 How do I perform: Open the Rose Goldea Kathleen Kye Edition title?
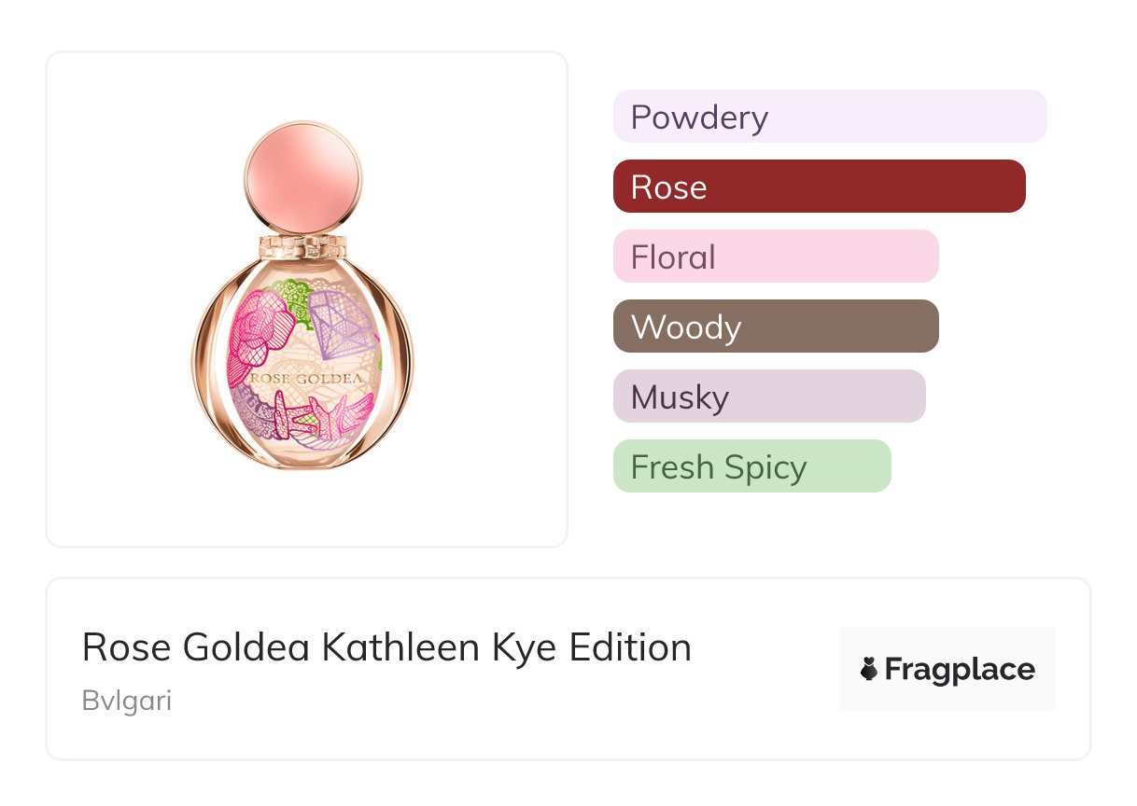386,647
